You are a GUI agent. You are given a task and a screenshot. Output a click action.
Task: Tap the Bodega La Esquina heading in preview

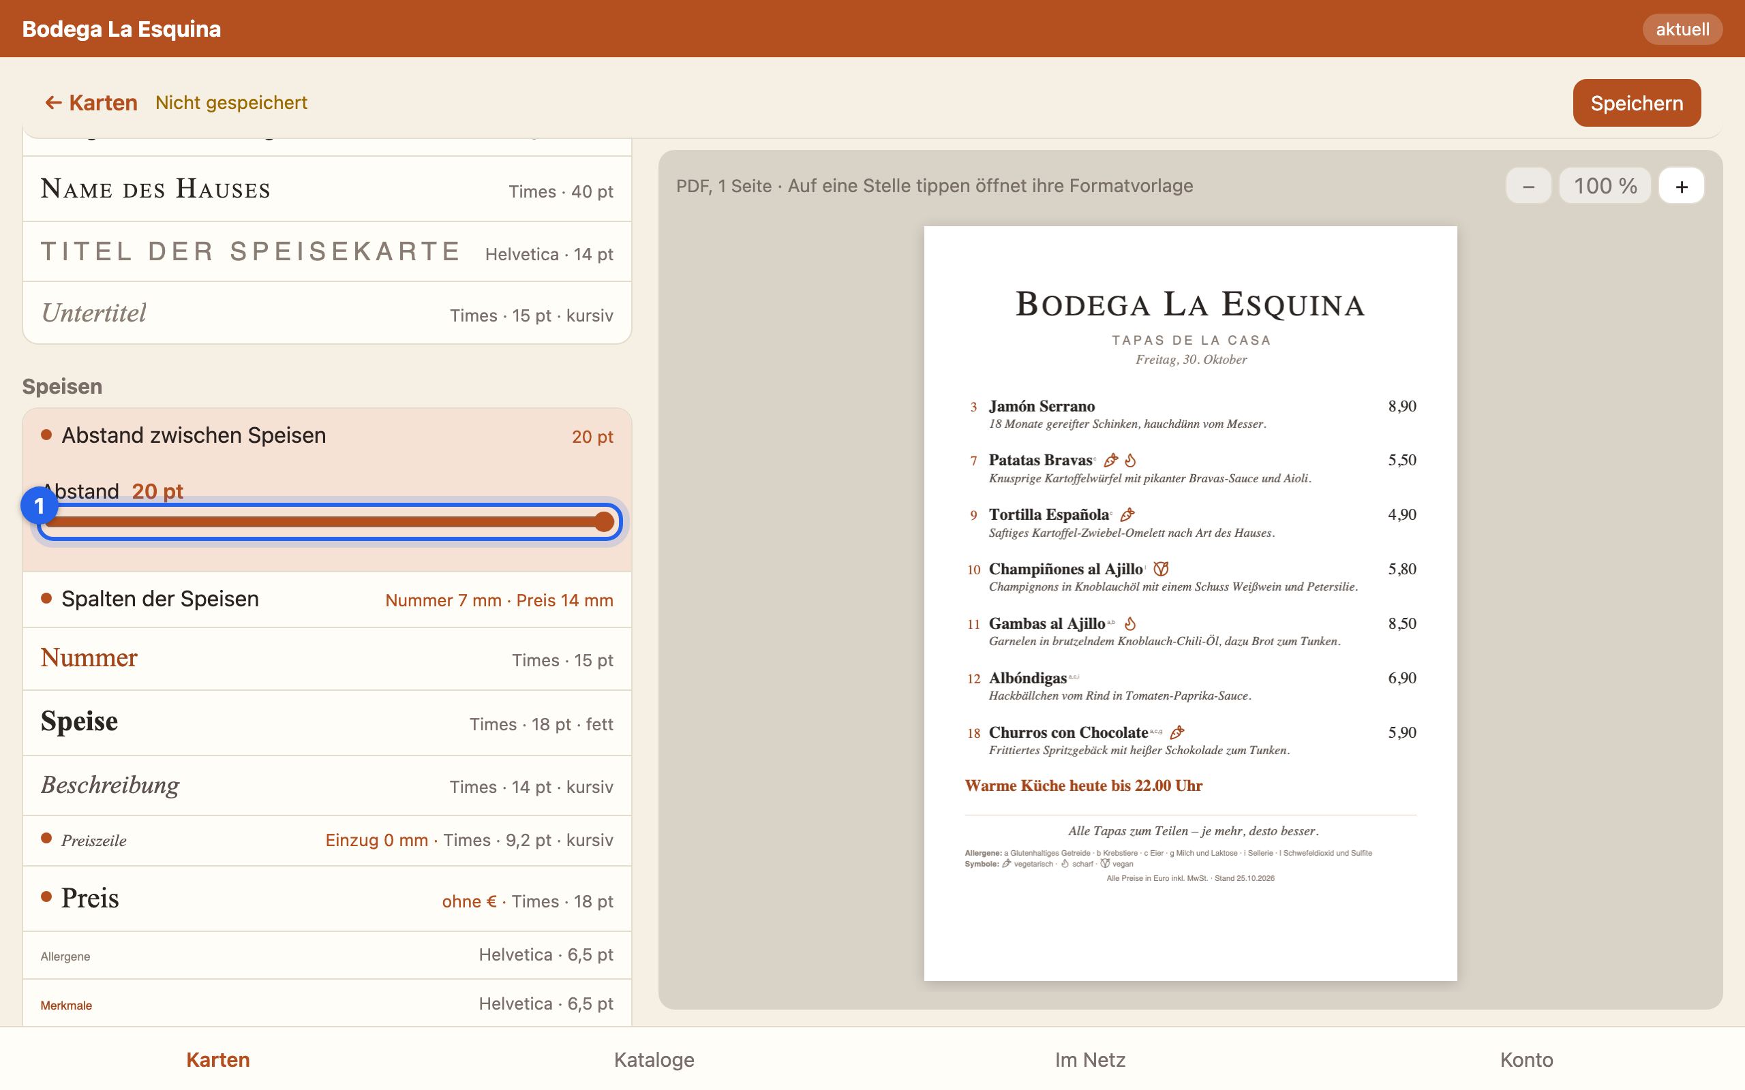pyautogui.click(x=1191, y=305)
